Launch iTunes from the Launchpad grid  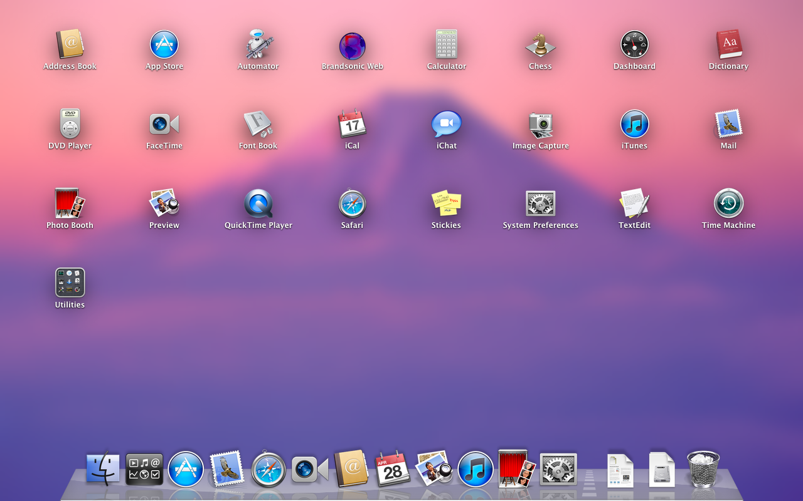[634, 124]
